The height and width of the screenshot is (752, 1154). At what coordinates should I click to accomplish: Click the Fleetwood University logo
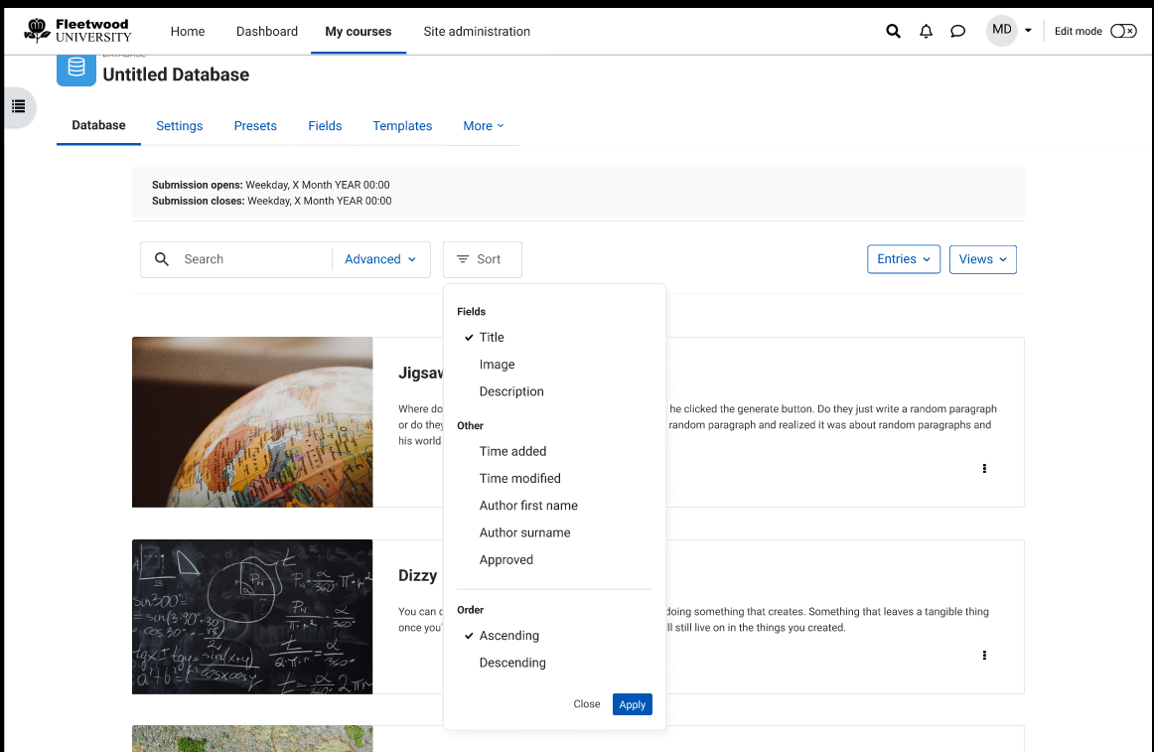click(78, 30)
